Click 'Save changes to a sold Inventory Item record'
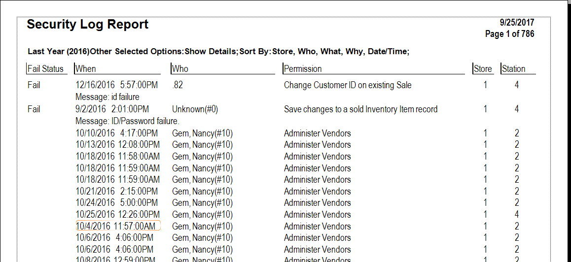Screen dimensions: 571x262 (x=360, y=109)
